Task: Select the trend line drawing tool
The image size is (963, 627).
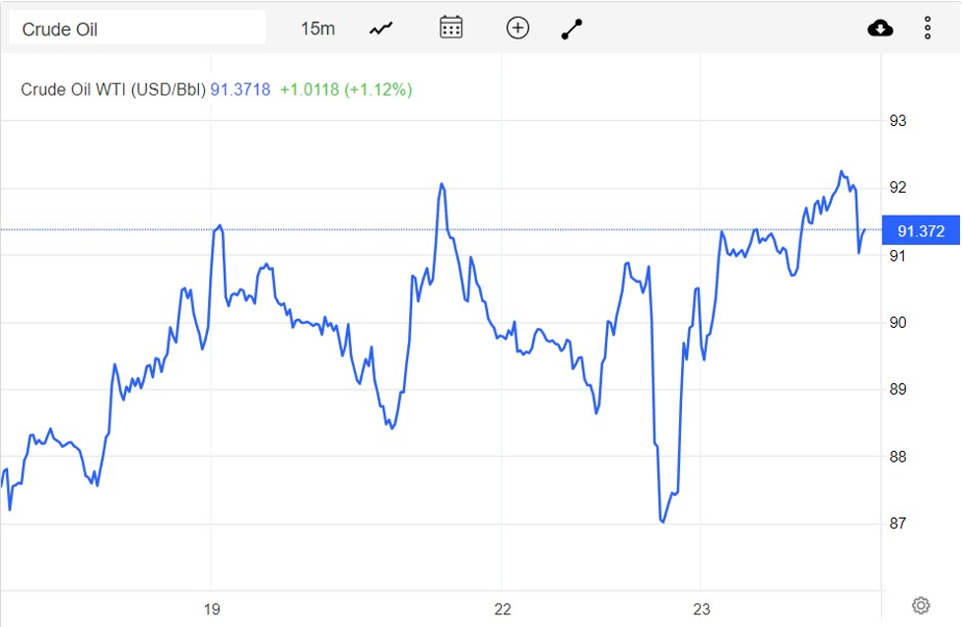Action: [x=572, y=29]
